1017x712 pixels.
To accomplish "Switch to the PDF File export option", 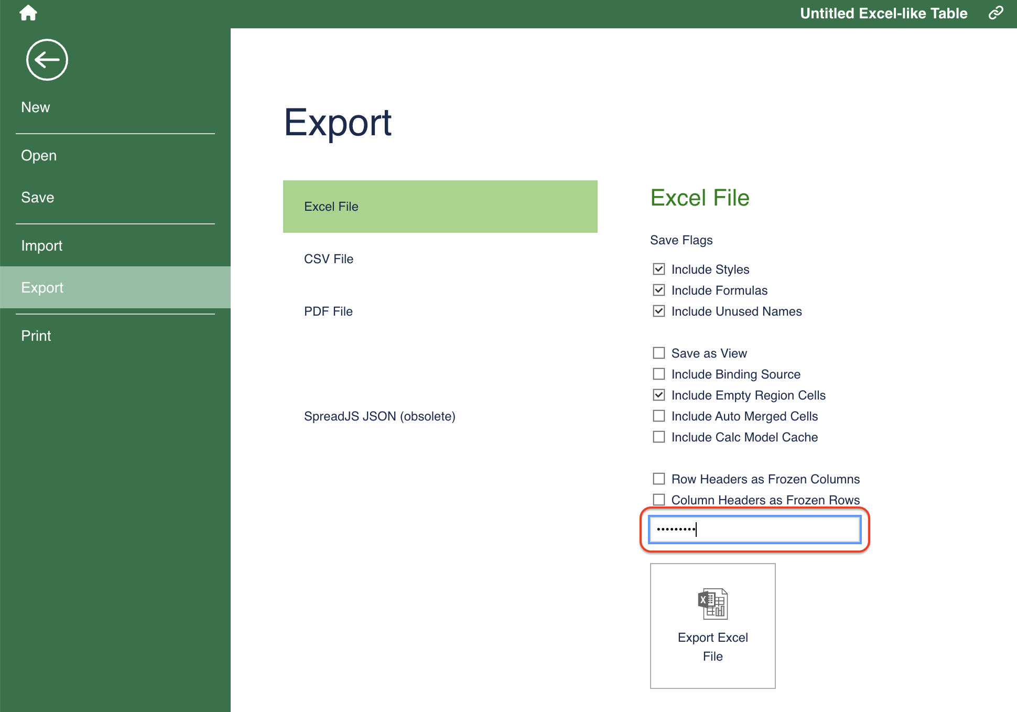I will point(328,311).
